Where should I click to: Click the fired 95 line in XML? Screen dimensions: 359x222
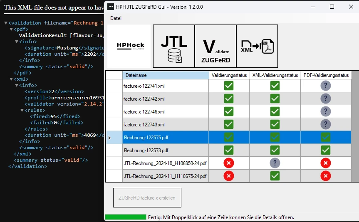pos(55,116)
